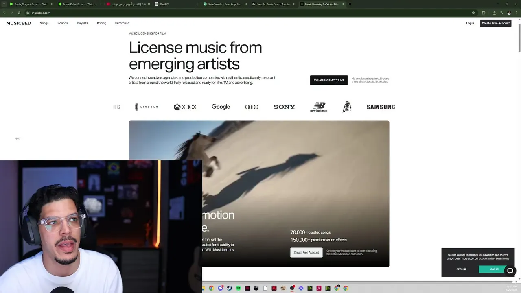Screen dimensions: 521x293
Task: Click the New Balance logo
Action: [x=319, y=107]
